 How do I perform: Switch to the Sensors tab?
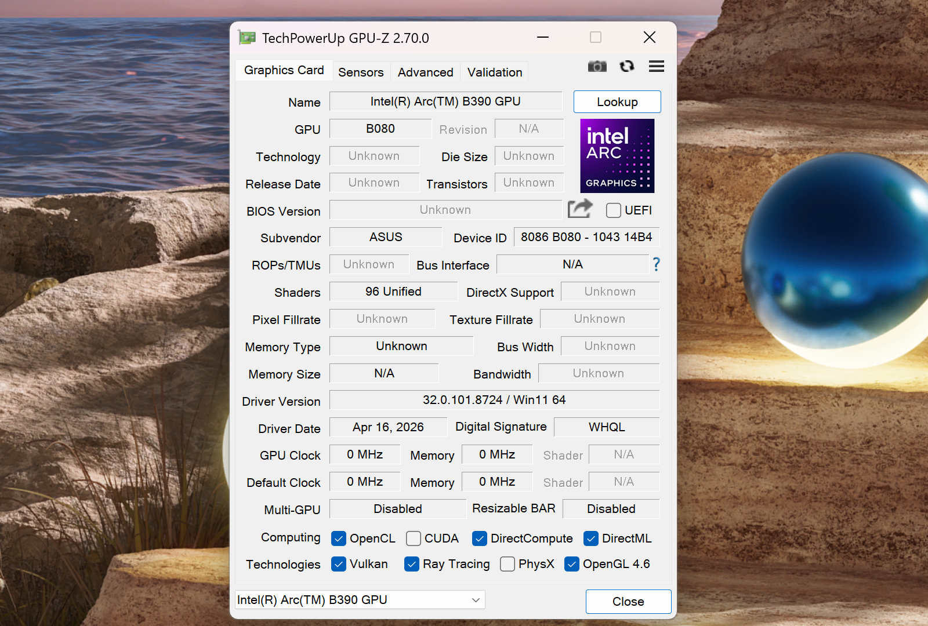361,72
